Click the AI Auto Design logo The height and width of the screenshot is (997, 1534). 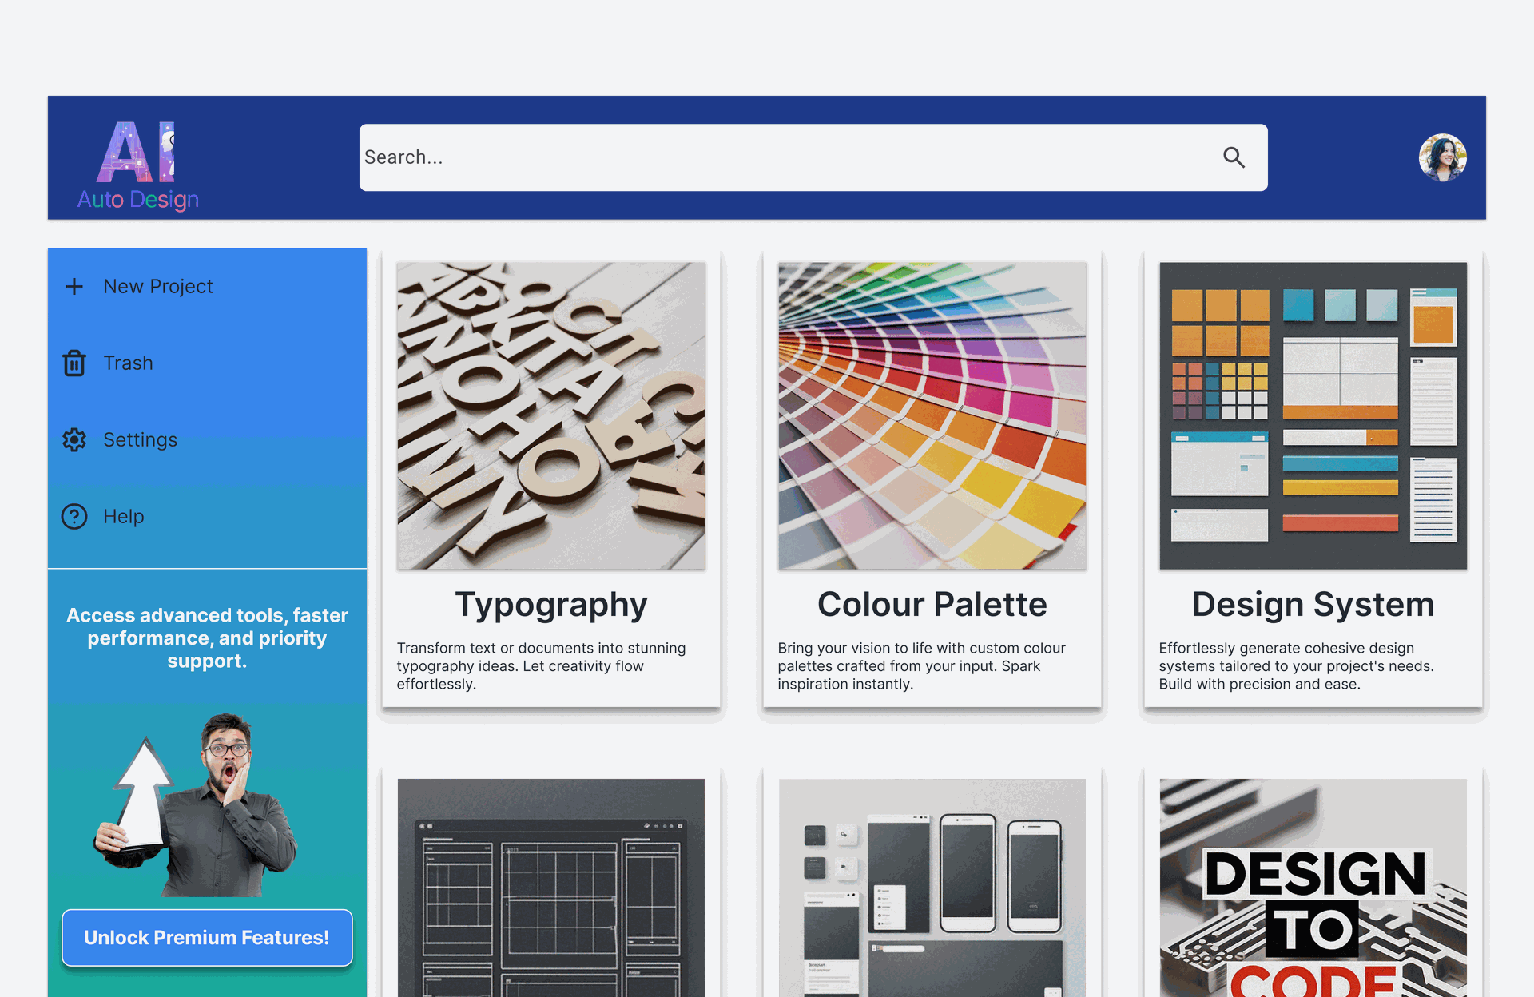click(x=137, y=165)
